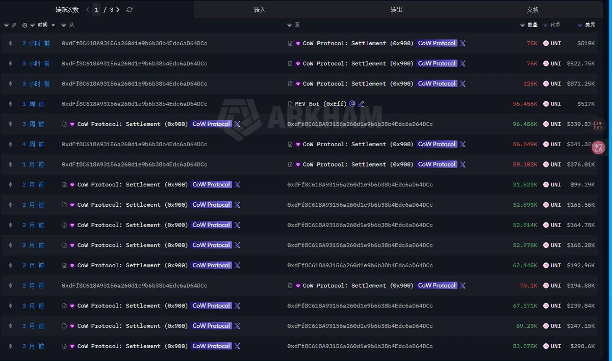Open CoW Protocol: Settlement link in $871.25K row
Image resolution: width=612 pixels, height=361 pixels.
tap(358, 84)
